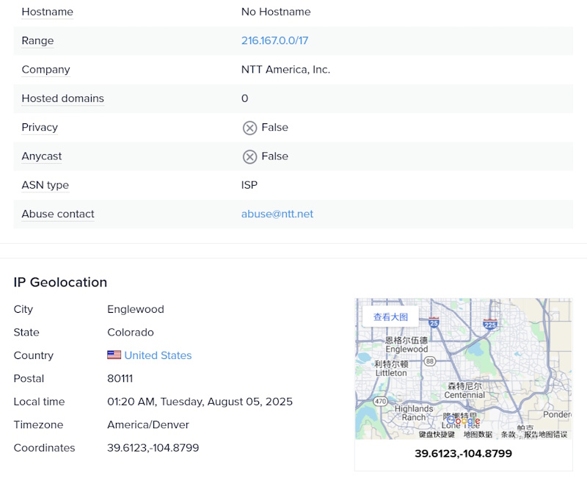The height and width of the screenshot is (478, 587).
Task: Click 报告地图错误 report map error link
Action: coord(545,435)
